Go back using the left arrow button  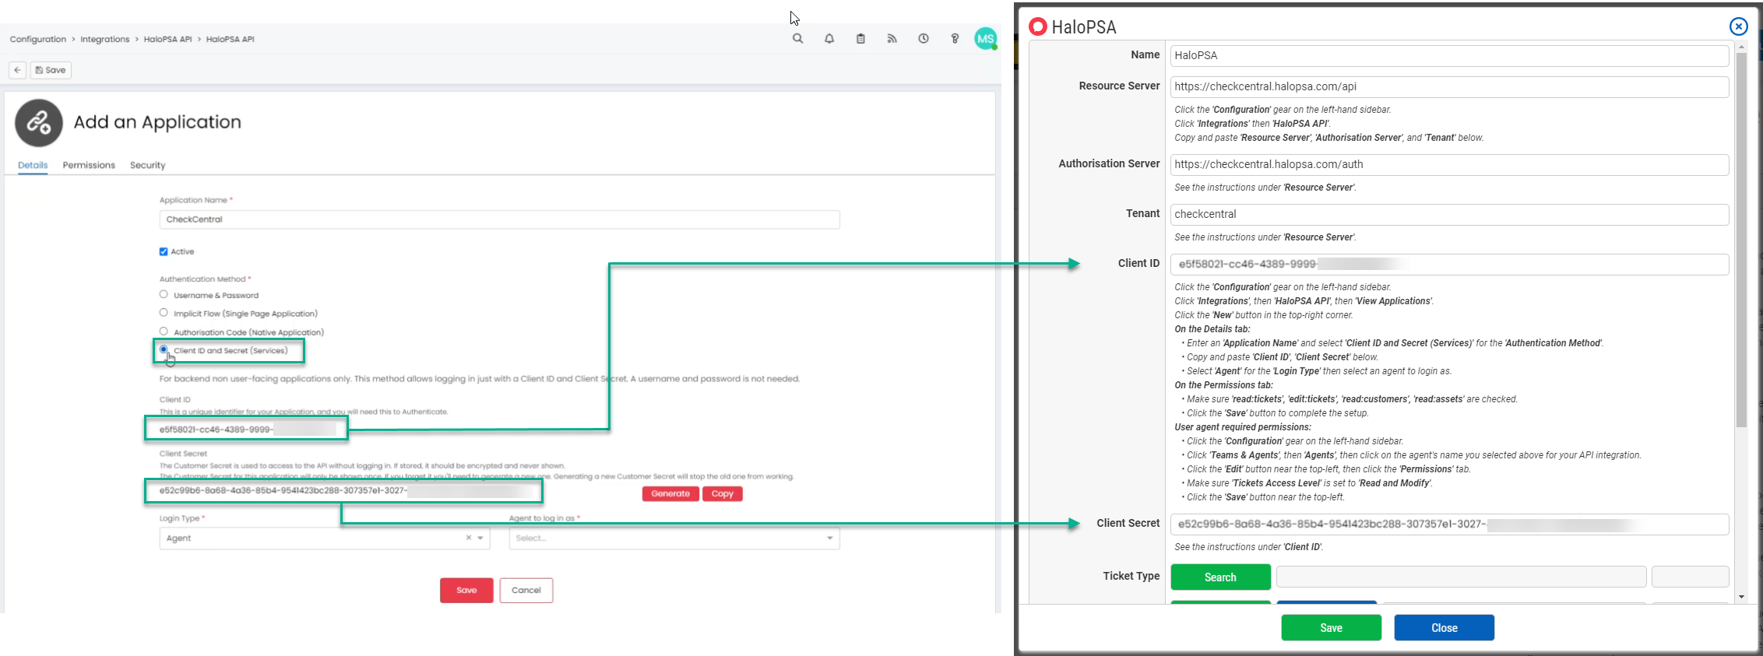[18, 70]
